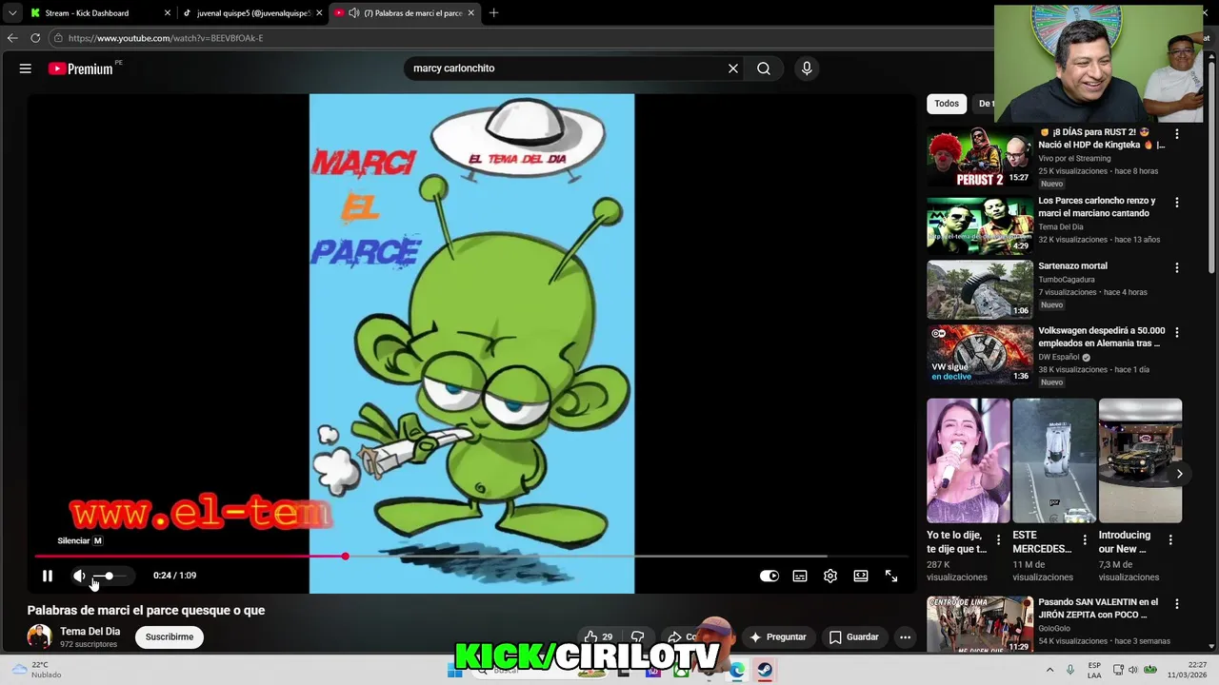
Task: Open options for 'Introducing our New' short
Action: 1170,539
